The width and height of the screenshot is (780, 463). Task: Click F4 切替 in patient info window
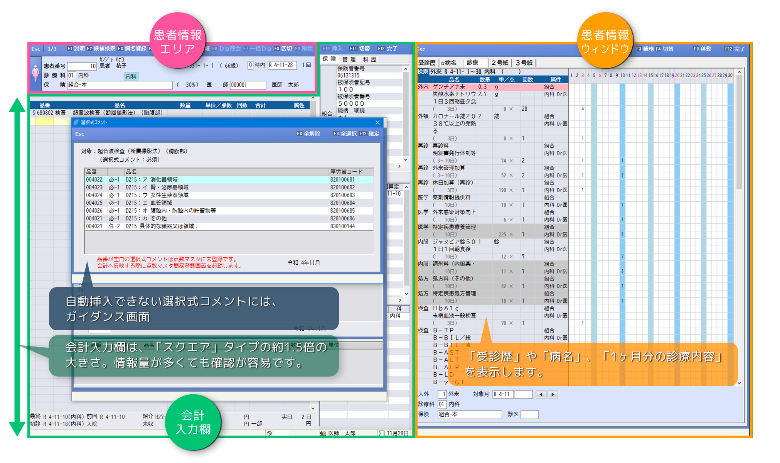(x=664, y=49)
